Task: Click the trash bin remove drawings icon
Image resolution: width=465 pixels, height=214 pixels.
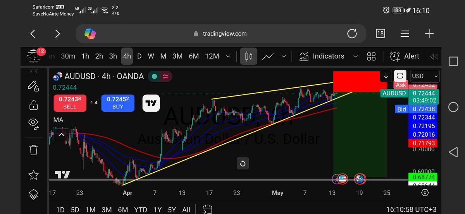Action: [x=34, y=149]
